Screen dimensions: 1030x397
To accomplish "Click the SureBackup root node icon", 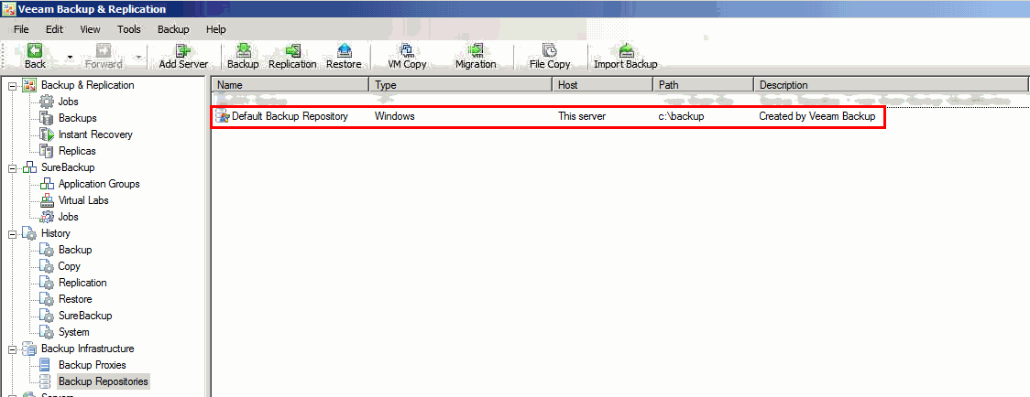I will [29, 167].
